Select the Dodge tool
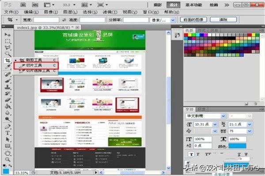The image size is (265, 176). point(8,119)
